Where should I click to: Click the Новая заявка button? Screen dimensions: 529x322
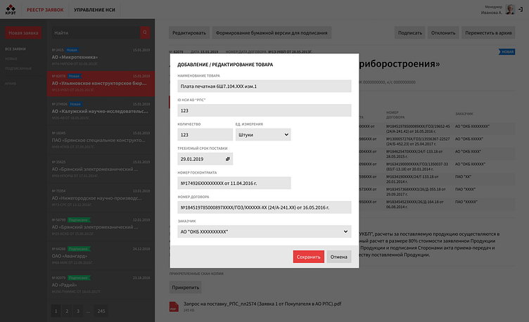[23, 33]
